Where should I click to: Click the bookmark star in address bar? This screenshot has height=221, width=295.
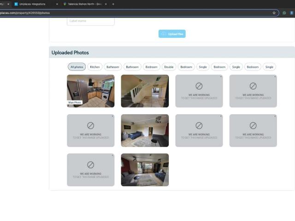point(274,13)
